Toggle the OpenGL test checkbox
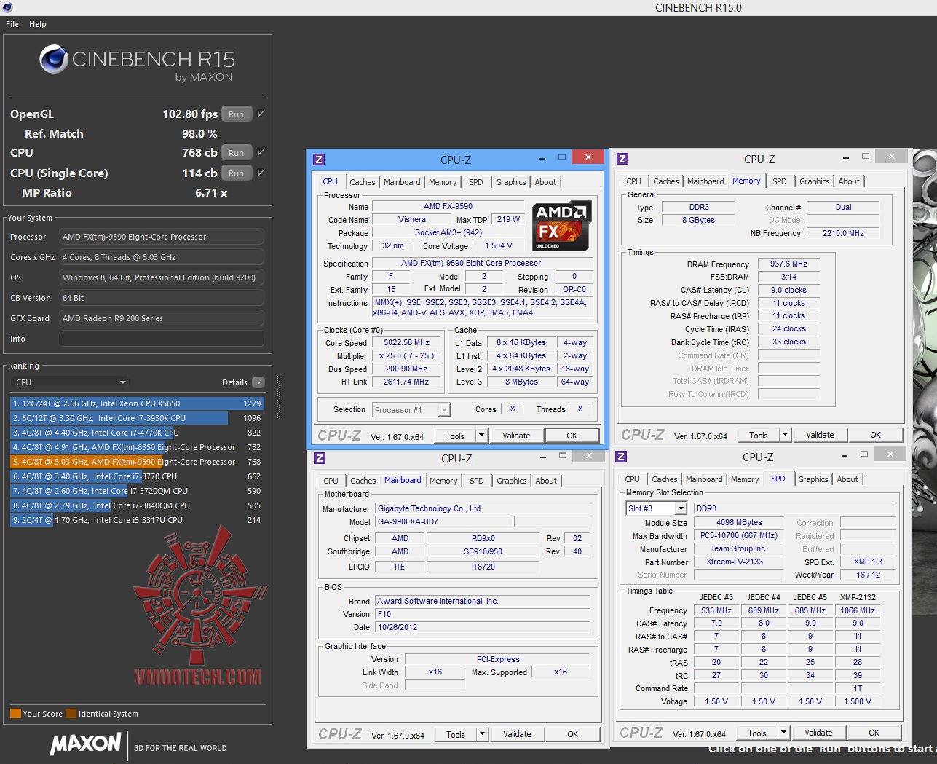The height and width of the screenshot is (764, 937). [261, 113]
